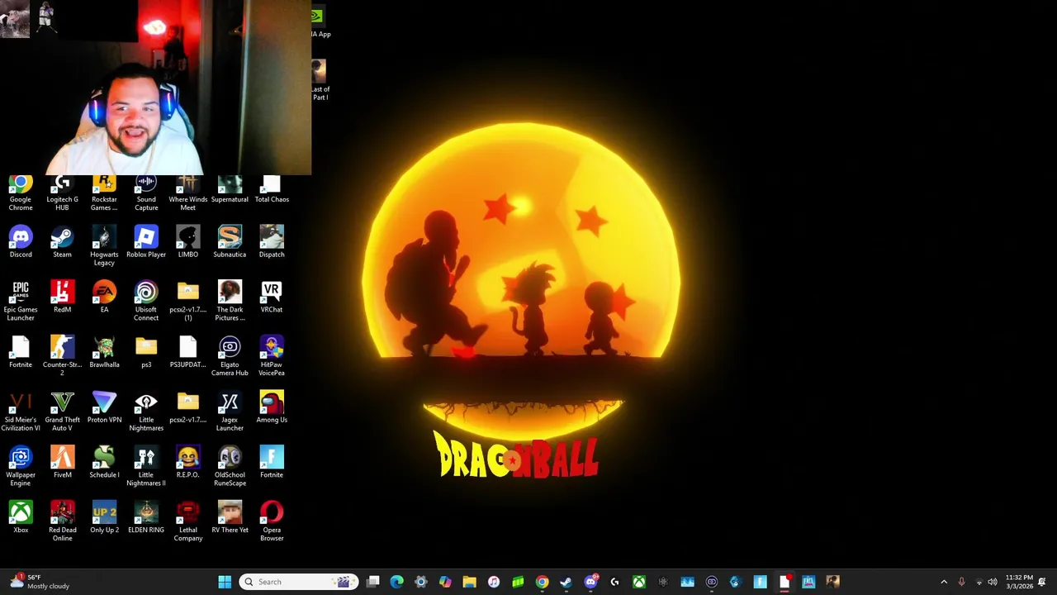
Task: Open the volume control in system tray
Action: (x=993, y=582)
